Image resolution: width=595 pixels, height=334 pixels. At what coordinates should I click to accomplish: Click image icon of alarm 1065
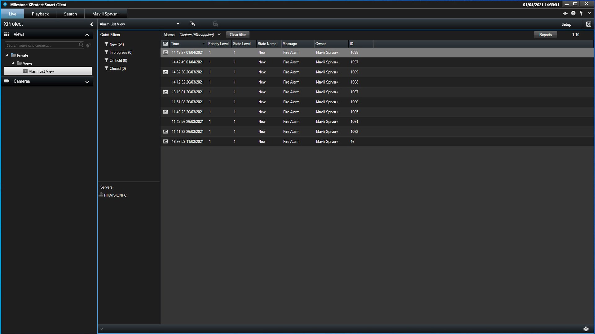pos(165,112)
